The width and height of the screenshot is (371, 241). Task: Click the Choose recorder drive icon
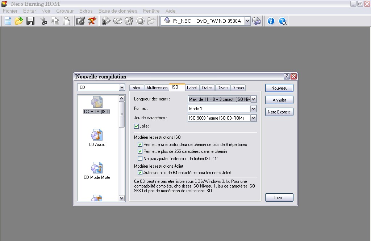pyautogui.click(x=257, y=21)
